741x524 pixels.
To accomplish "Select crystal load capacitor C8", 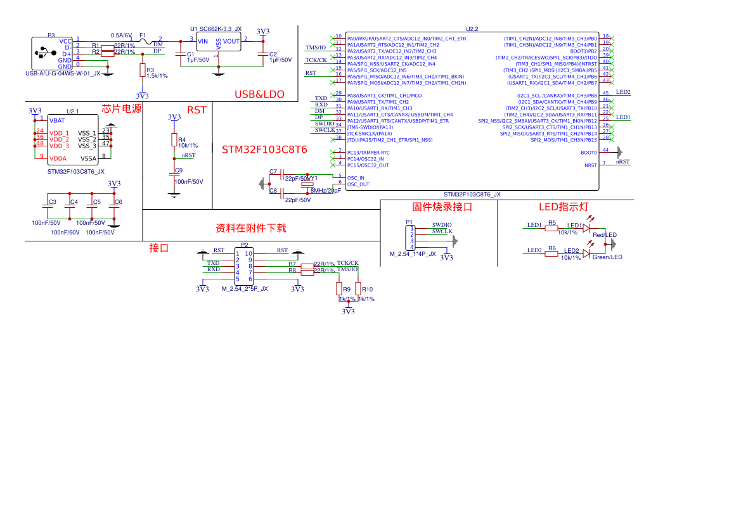I will (282, 193).
